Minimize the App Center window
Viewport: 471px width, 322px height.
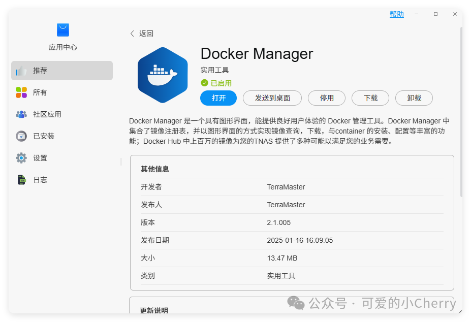416,14
